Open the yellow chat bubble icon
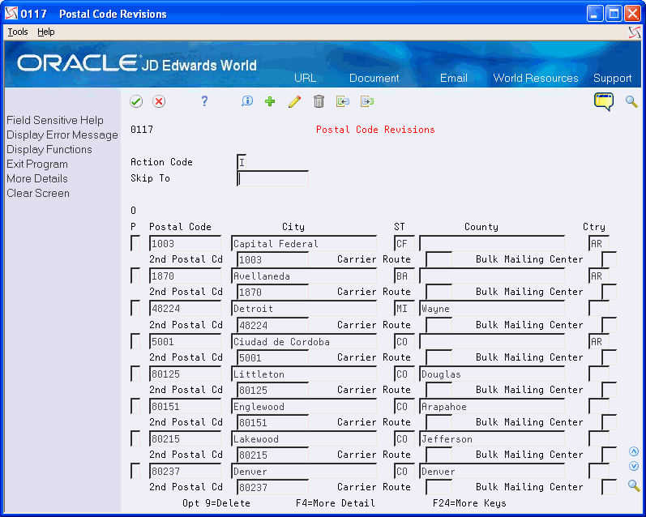The width and height of the screenshot is (646, 517). (x=604, y=101)
